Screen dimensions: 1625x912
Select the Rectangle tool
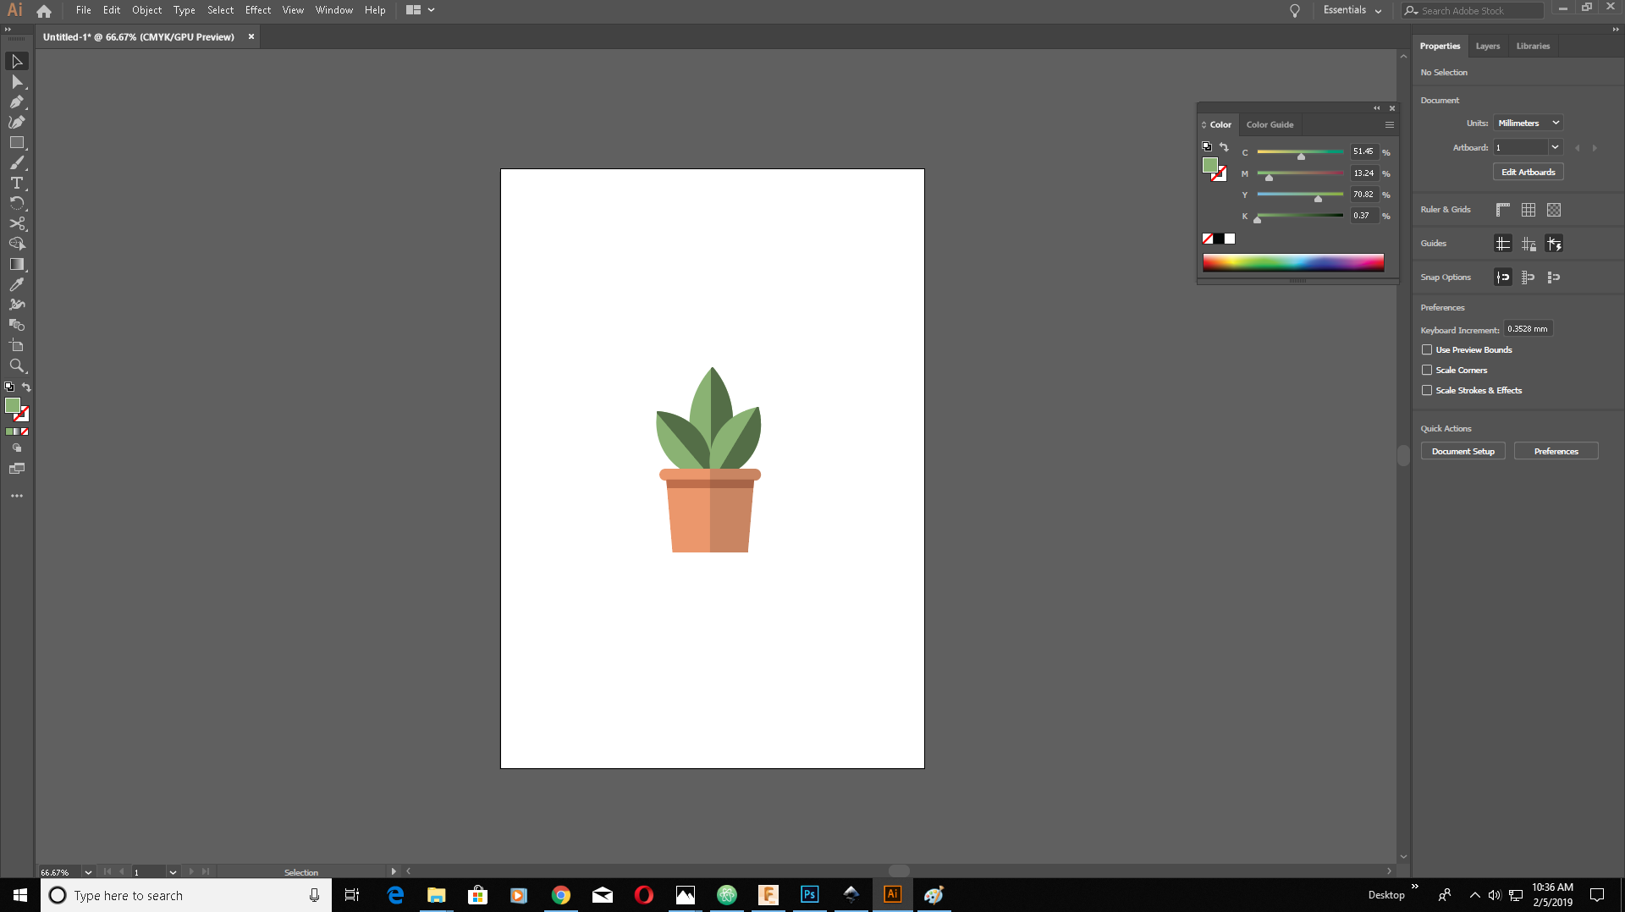coord(17,143)
